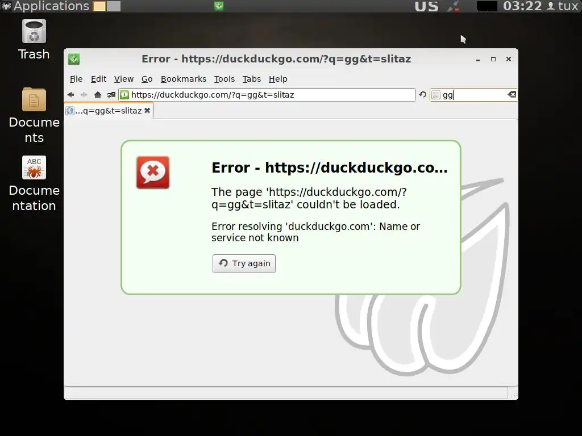Go forward with the forward arrow
This screenshot has width=582, height=436.
click(84, 95)
